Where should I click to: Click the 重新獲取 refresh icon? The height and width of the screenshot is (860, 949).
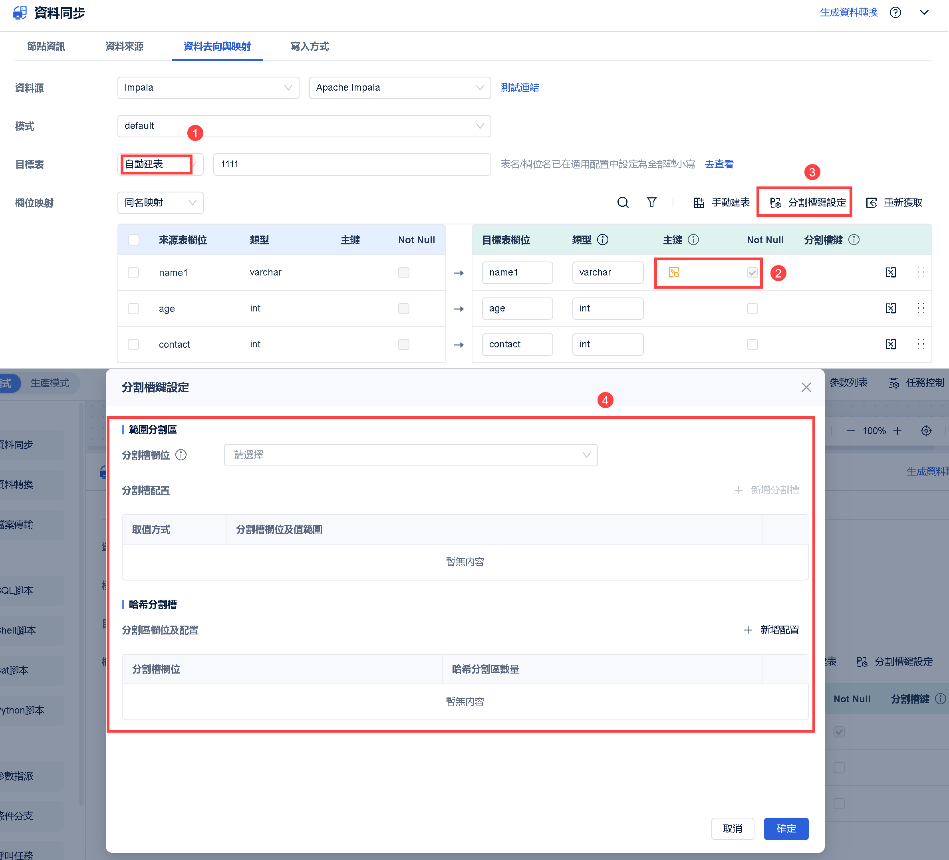pyautogui.click(x=872, y=203)
